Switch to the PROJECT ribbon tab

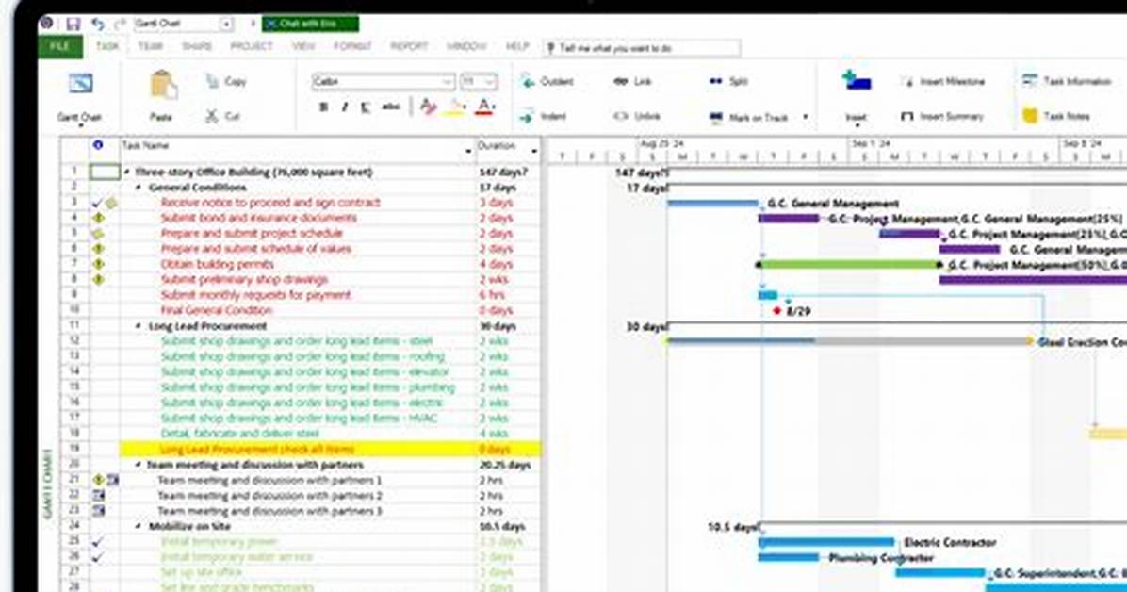click(252, 47)
